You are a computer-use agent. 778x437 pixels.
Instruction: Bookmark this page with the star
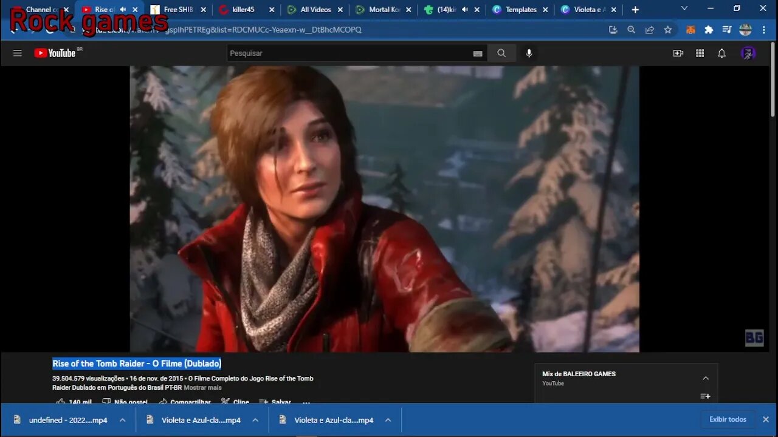[667, 30]
